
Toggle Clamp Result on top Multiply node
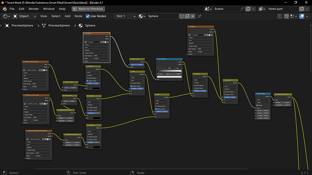(87, 78)
